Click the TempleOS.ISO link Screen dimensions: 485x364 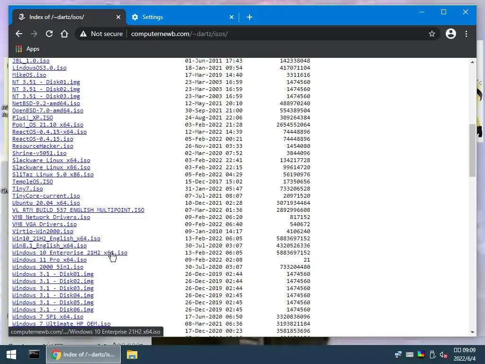(33, 182)
